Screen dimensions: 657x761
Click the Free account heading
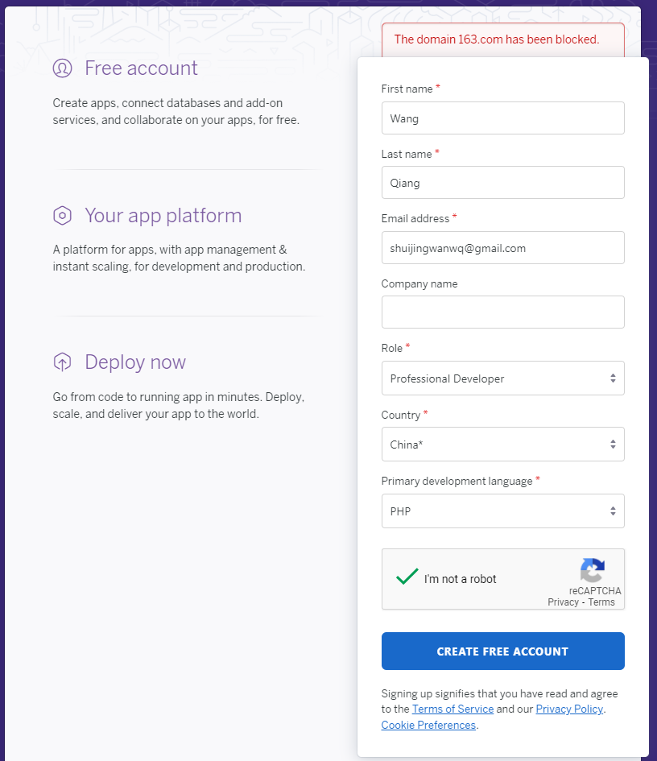click(141, 68)
